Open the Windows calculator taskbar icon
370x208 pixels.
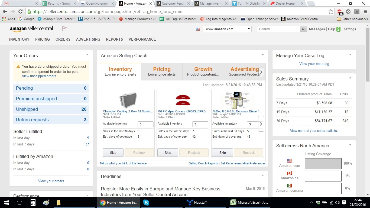point(33,202)
